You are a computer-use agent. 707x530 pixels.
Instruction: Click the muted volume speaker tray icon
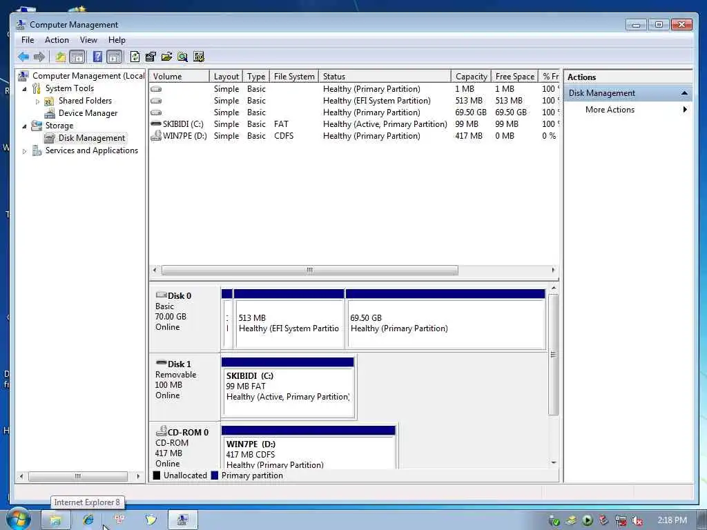coord(637,520)
